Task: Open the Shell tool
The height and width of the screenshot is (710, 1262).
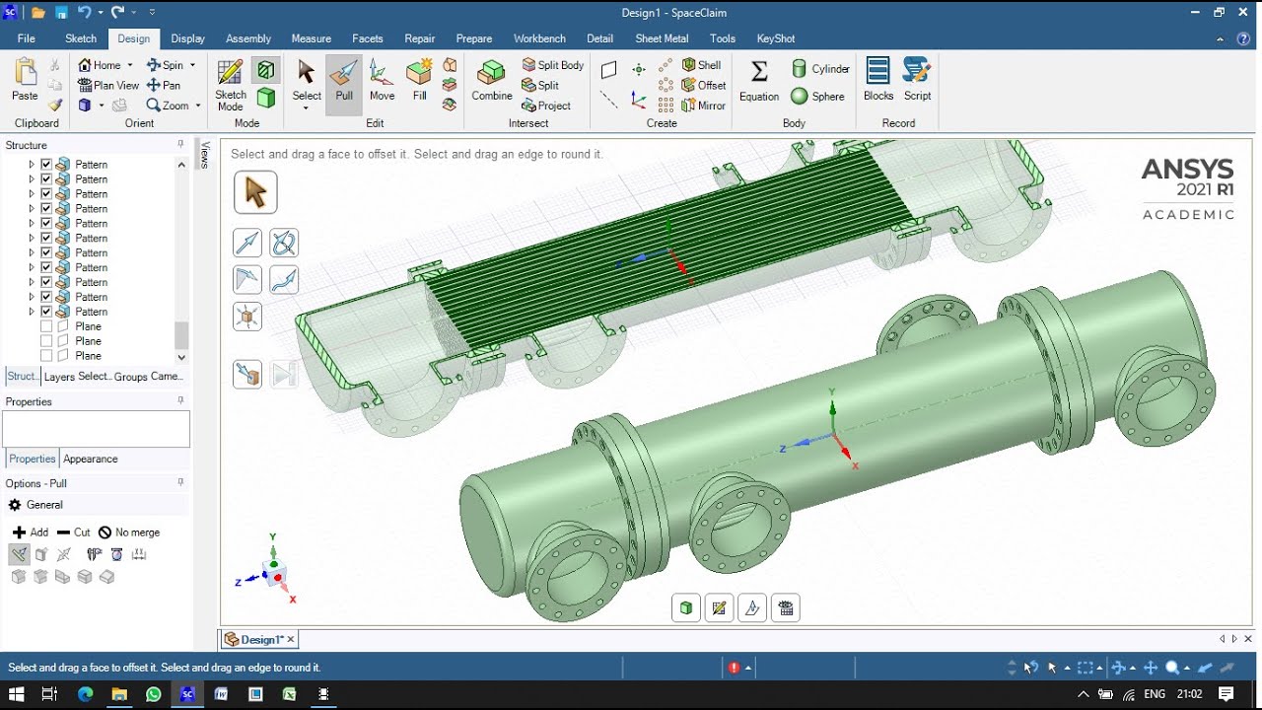Action: [x=701, y=65]
